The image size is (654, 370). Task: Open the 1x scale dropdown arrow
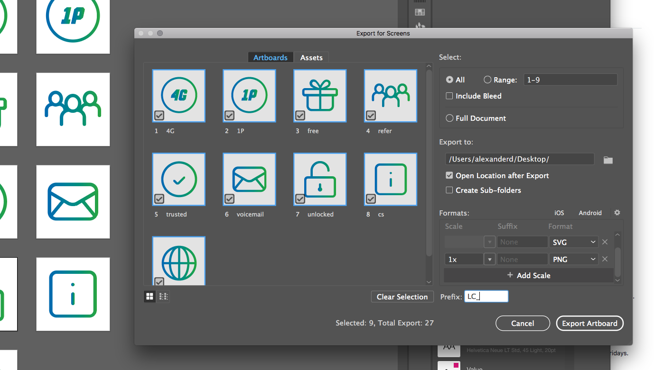coord(489,259)
